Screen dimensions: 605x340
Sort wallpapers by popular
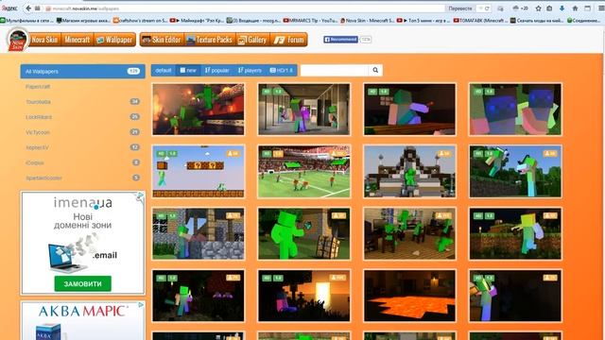(216, 70)
